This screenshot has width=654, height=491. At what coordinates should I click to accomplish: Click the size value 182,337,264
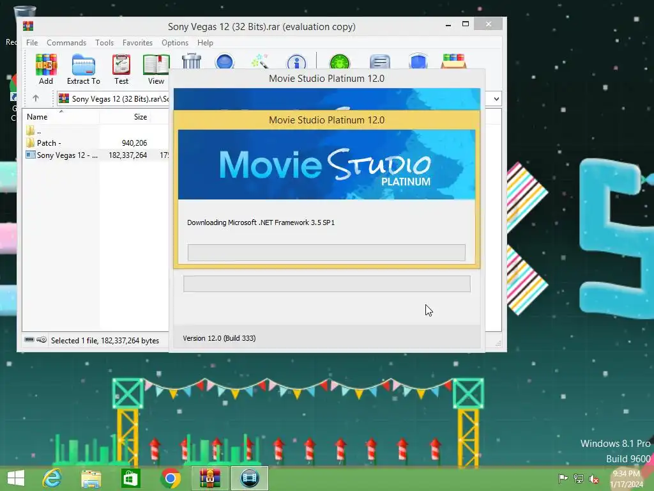128,155
